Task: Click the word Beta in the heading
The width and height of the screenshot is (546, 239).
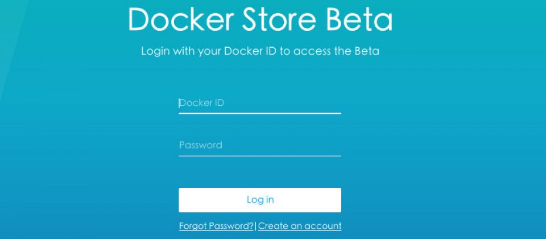Action: (359, 19)
